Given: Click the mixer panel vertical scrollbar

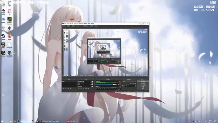Looking at the screenshot, I should (120, 84).
